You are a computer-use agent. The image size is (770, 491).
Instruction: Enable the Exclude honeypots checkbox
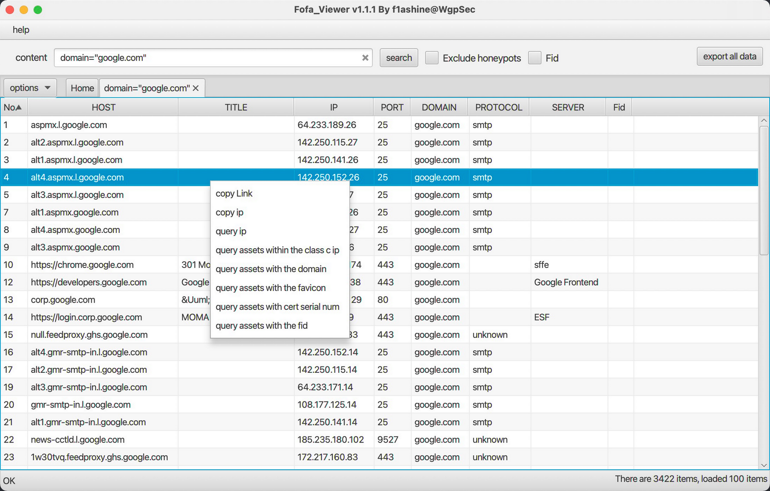pos(432,58)
